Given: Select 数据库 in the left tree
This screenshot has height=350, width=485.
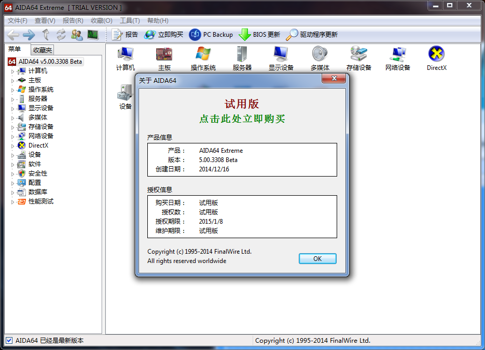Looking at the screenshot, I should pyautogui.click(x=38, y=192).
